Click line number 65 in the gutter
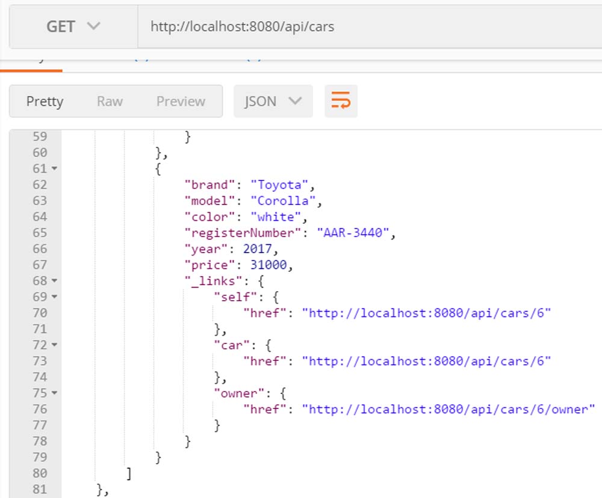 [40, 233]
